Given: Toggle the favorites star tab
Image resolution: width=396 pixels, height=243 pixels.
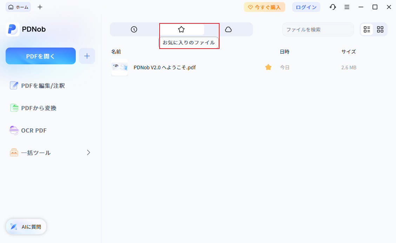Looking at the screenshot, I should 181,29.
